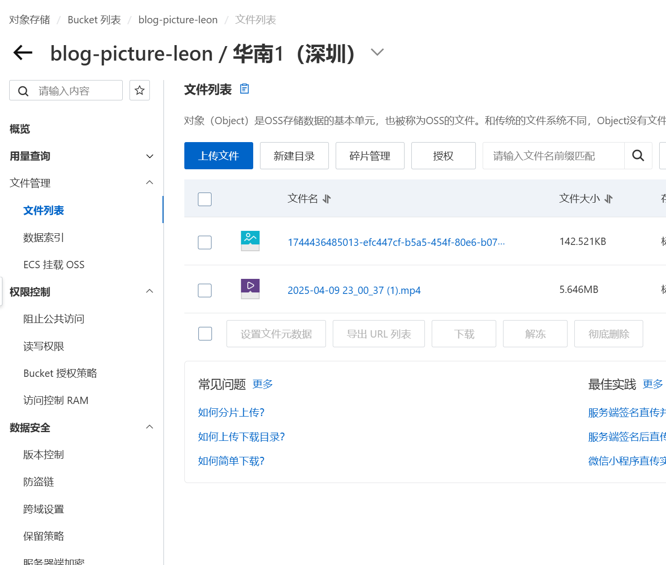Click the file prefix search magnifier button

click(x=638, y=156)
